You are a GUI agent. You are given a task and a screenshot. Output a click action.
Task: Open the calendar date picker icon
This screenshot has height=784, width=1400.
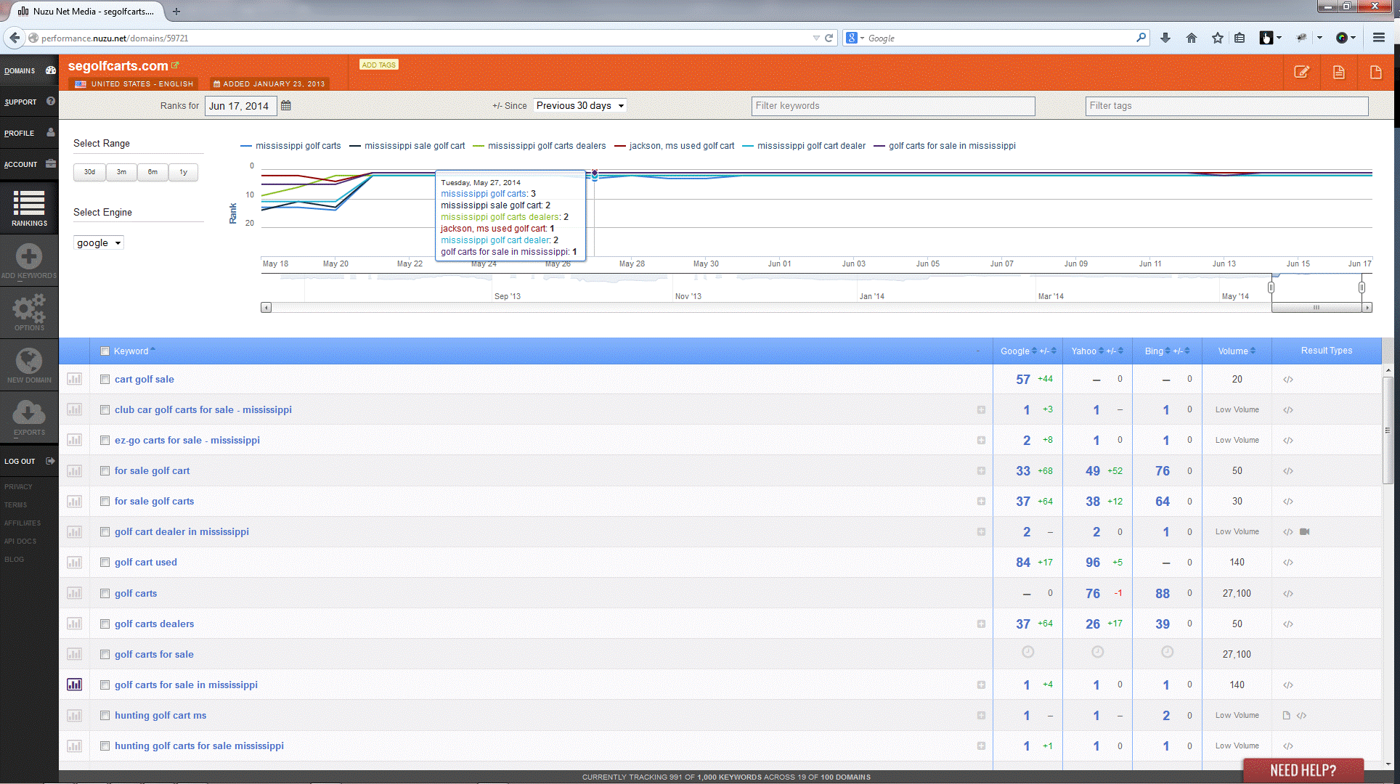pos(286,106)
